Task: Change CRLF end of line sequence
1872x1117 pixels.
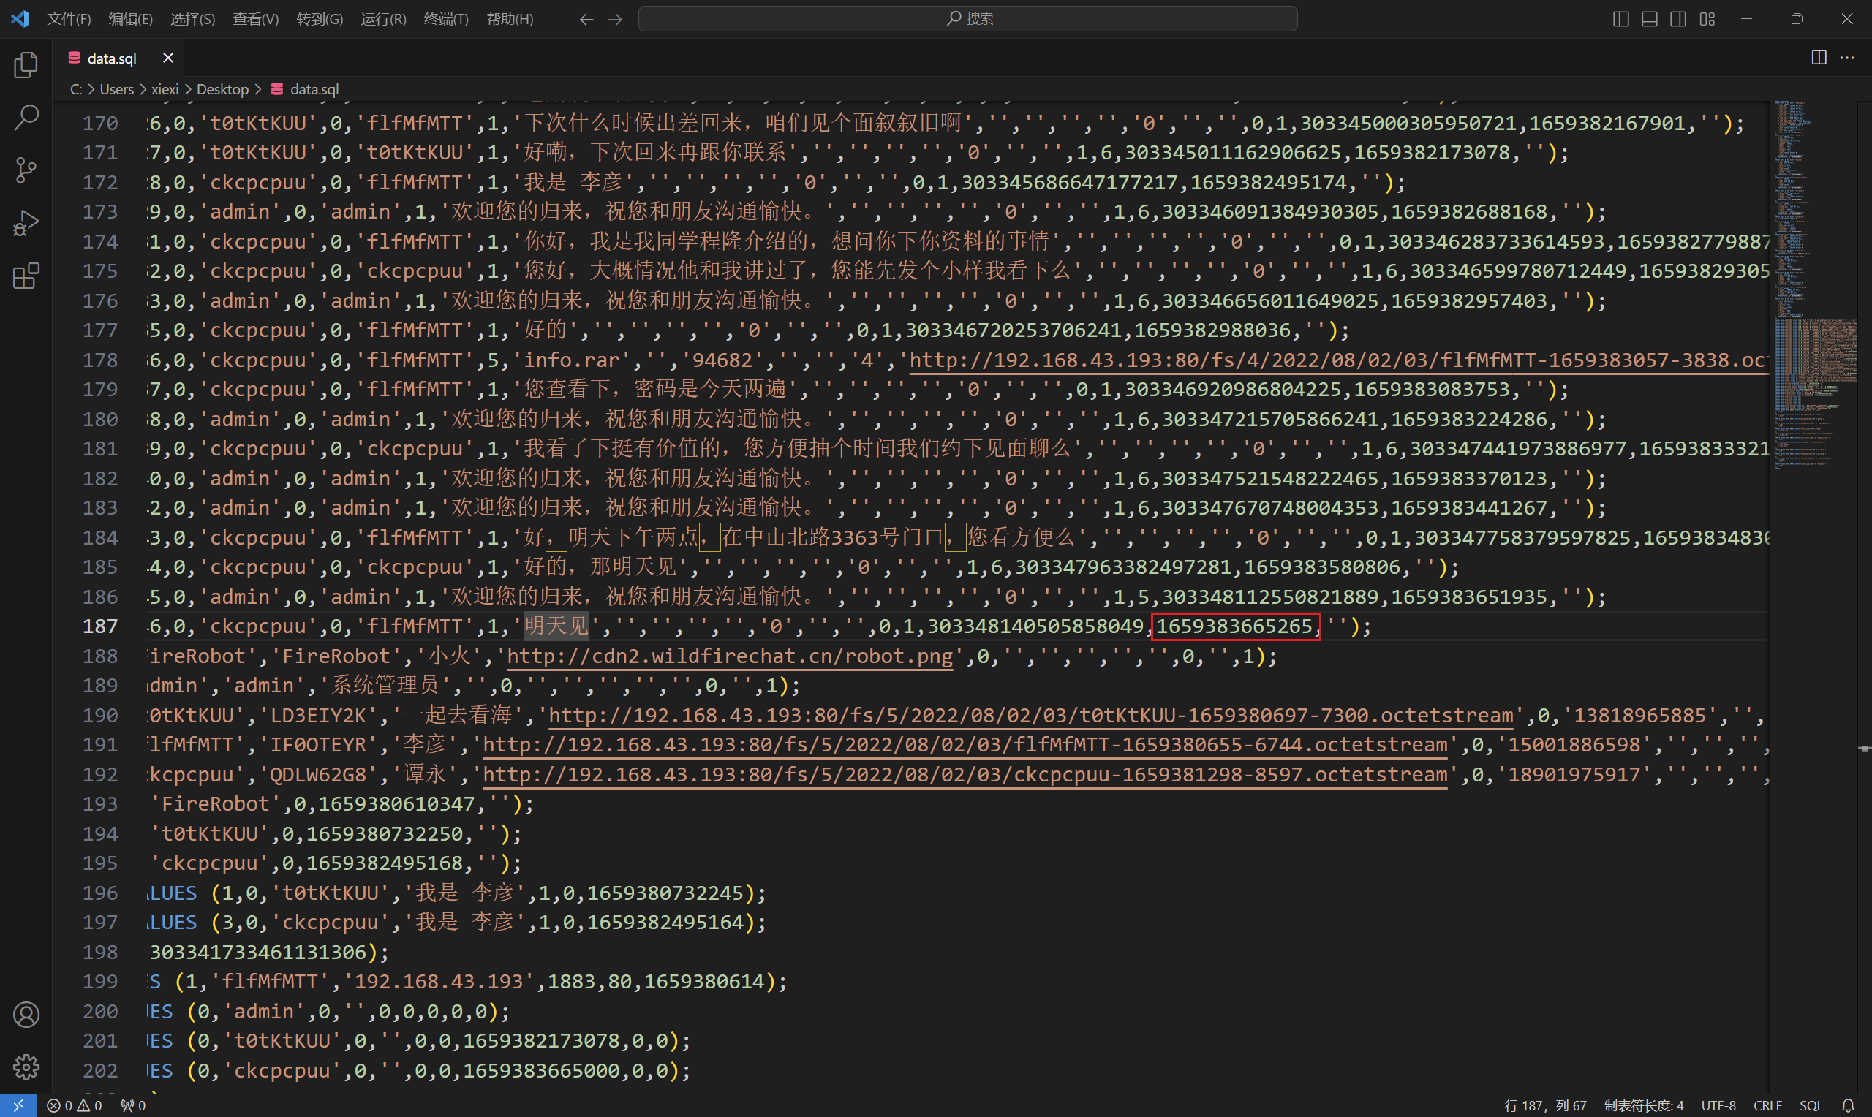Action: [1767, 1106]
